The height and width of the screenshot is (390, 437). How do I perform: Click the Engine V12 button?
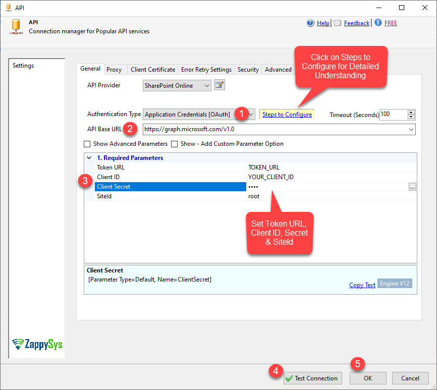click(394, 284)
